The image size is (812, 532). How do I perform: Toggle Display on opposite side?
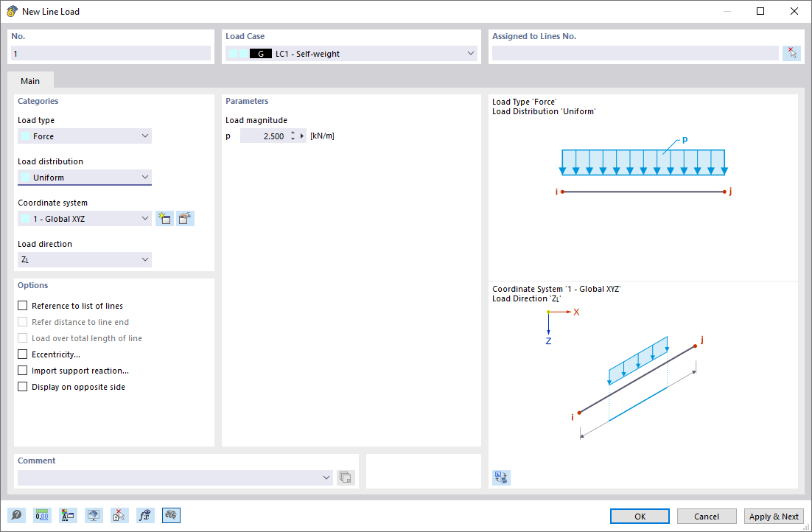[23, 387]
